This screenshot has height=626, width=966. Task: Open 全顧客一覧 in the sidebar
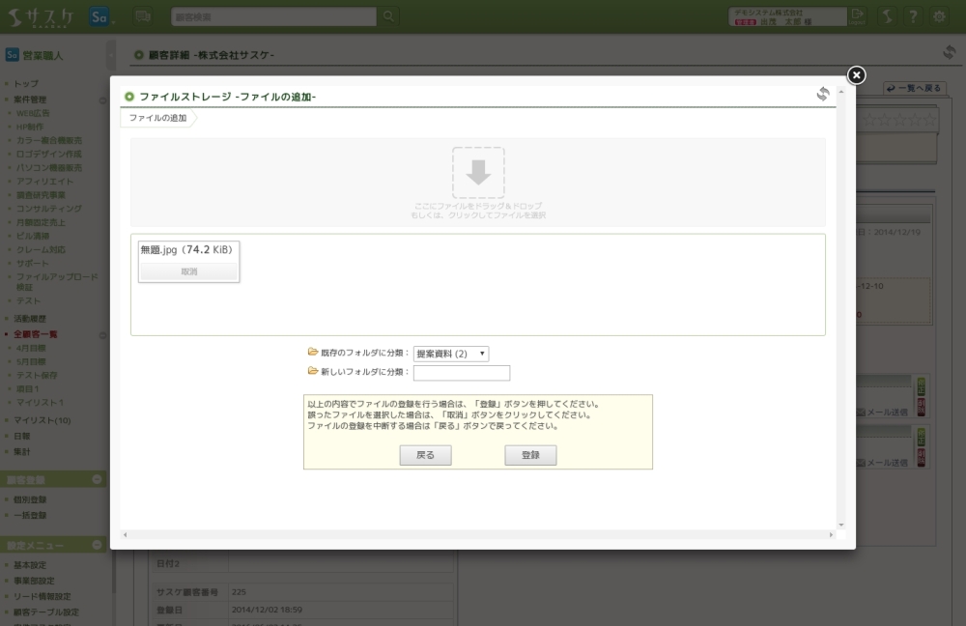click(x=36, y=334)
